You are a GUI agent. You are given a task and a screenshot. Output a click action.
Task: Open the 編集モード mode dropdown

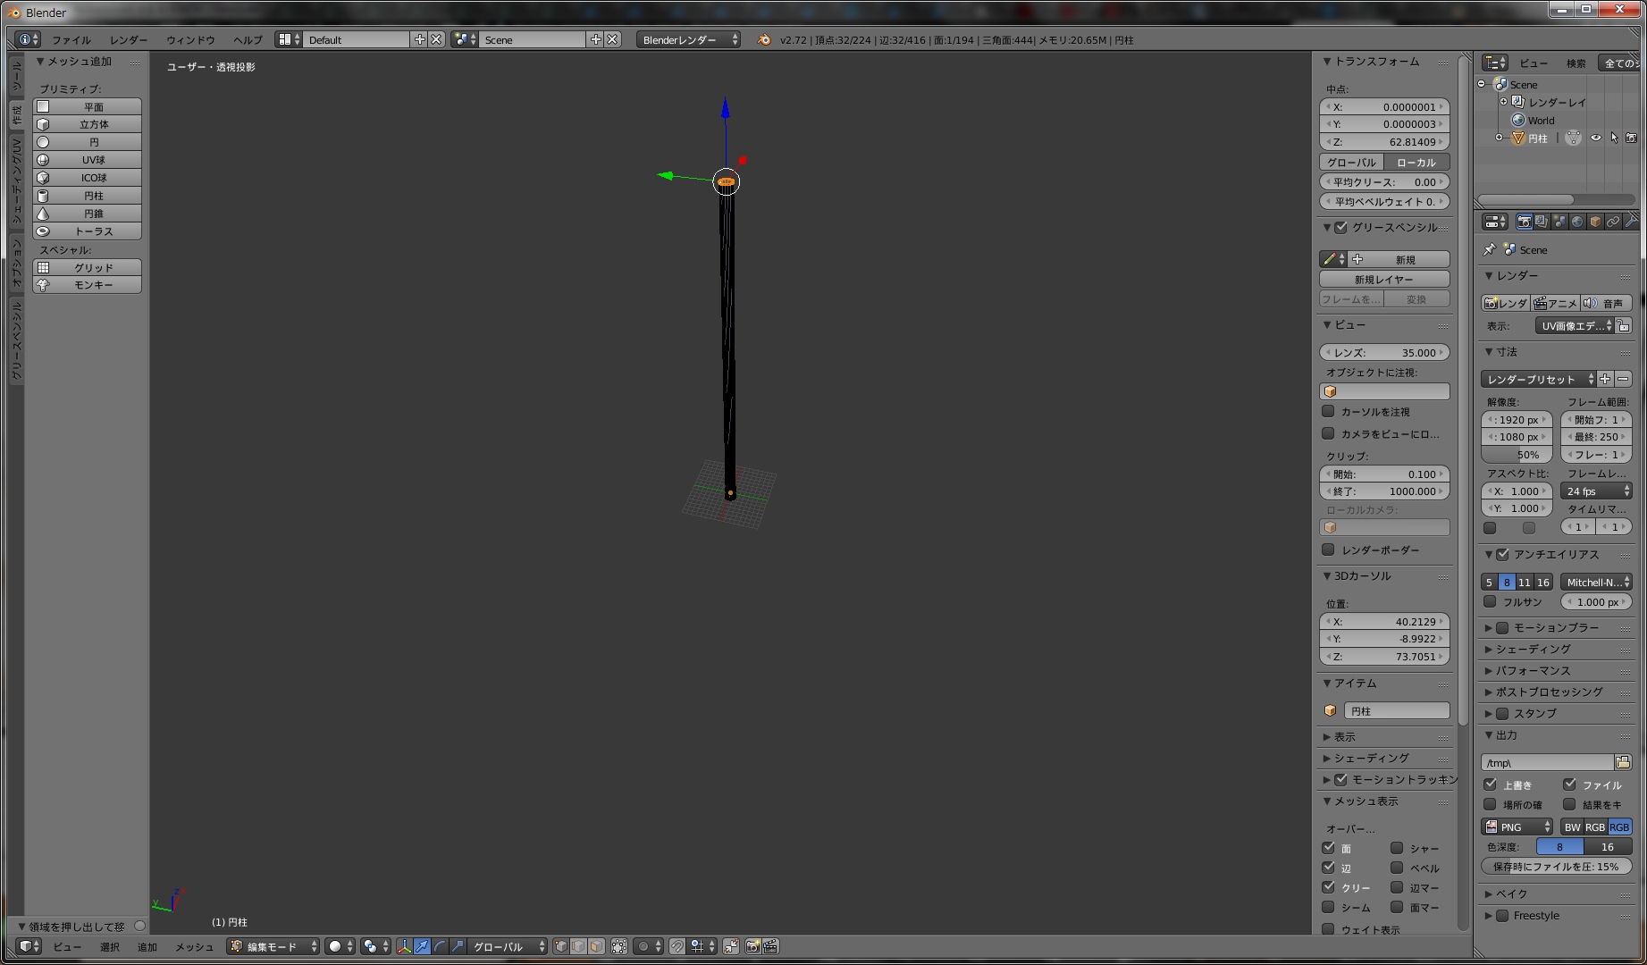[273, 946]
